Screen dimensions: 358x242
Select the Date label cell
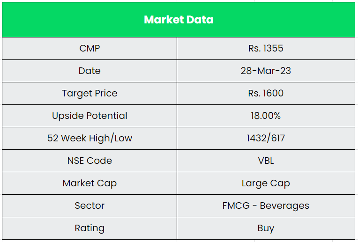89,71
